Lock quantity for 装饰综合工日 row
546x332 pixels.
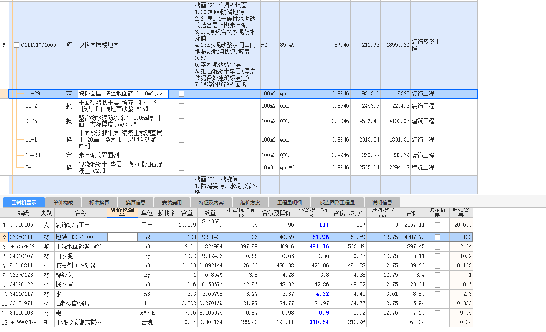click(x=438, y=225)
